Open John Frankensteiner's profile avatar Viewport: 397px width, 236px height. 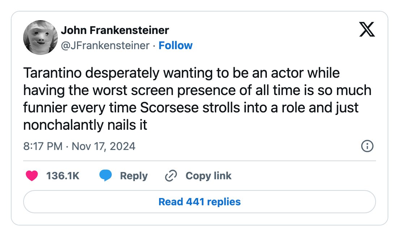[x=40, y=38]
